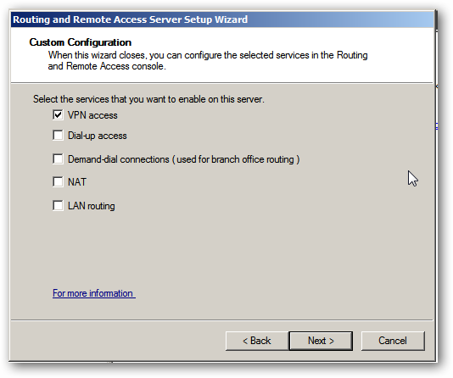453x378 pixels.
Task: Tick the NAT checkbox
Action: pyautogui.click(x=58, y=181)
